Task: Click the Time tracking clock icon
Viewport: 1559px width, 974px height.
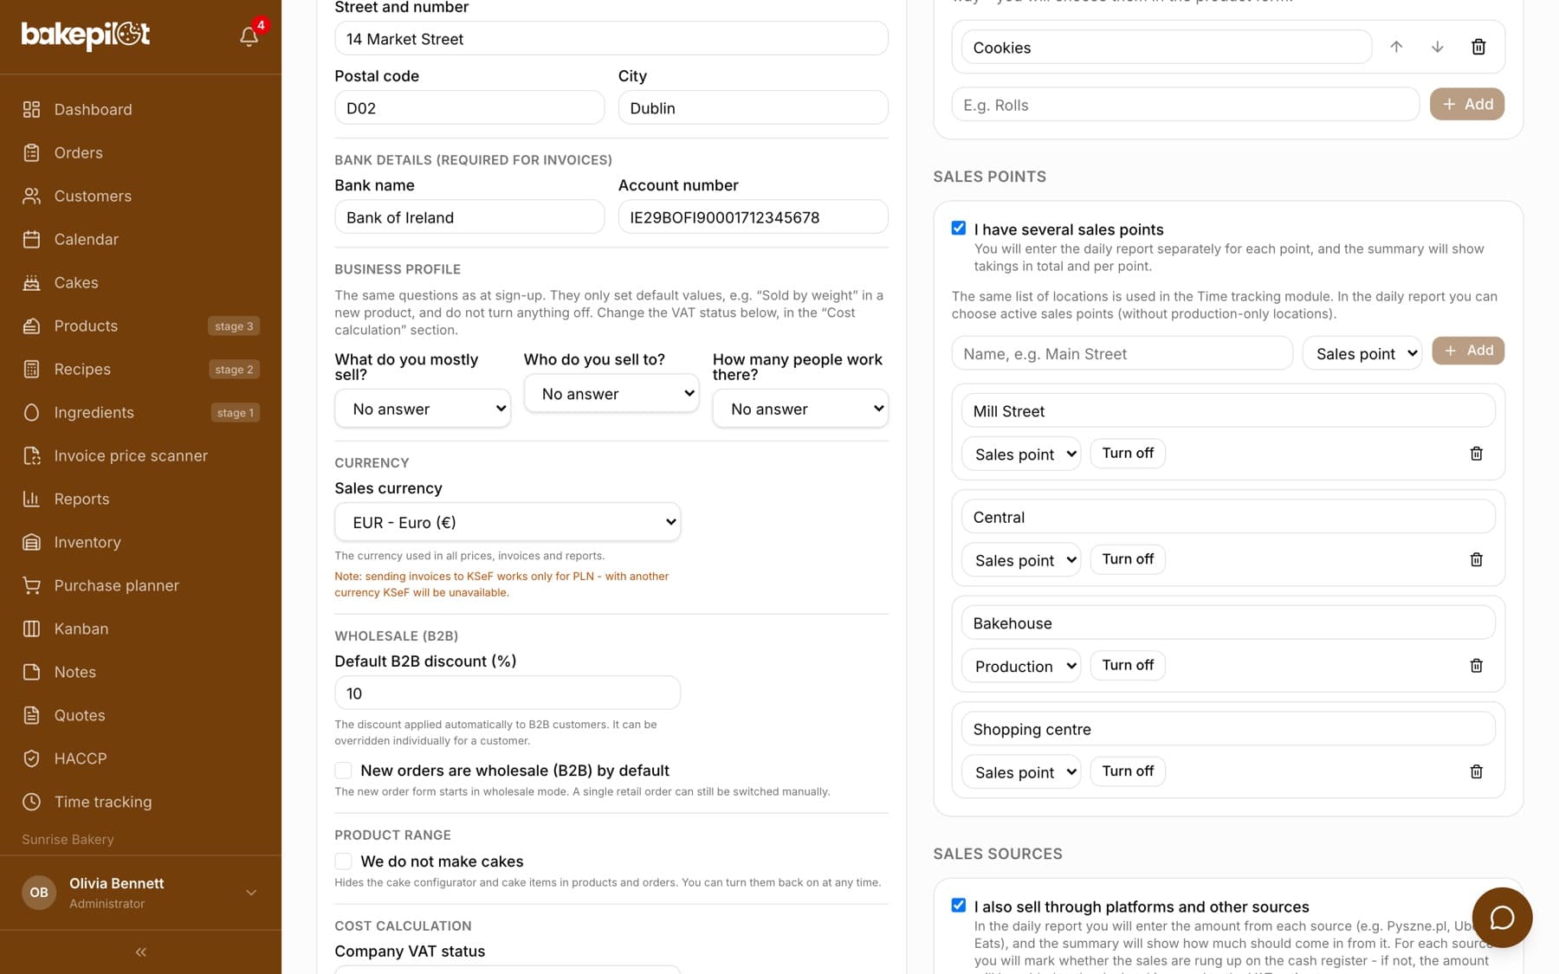Action: pos(31,802)
